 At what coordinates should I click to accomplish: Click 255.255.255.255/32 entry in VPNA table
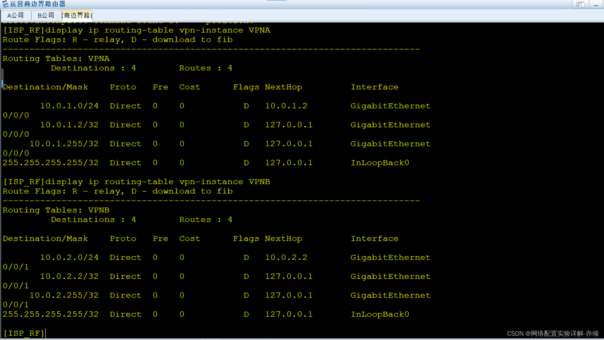click(x=51, y=163)
